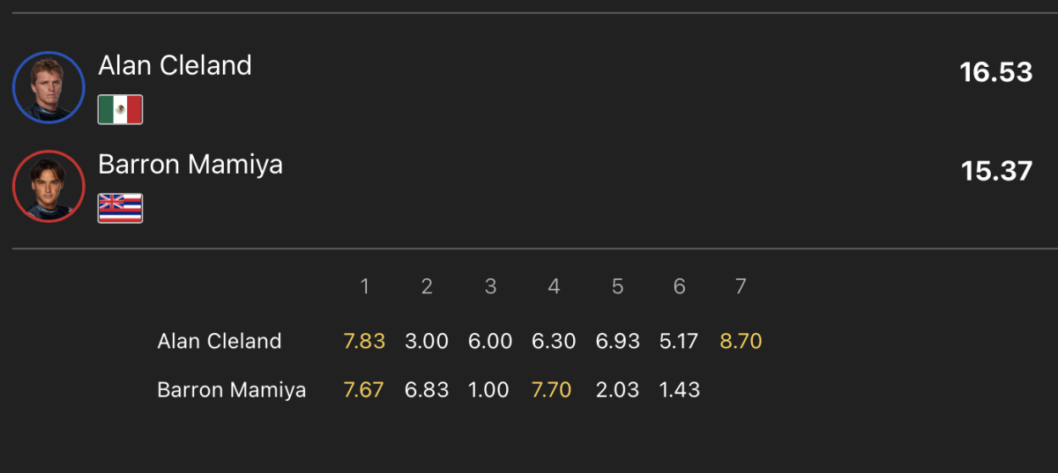The height and width of the screenshot is (473, 1058).
Task: Select wave column header 4
Action: point(554,286)
